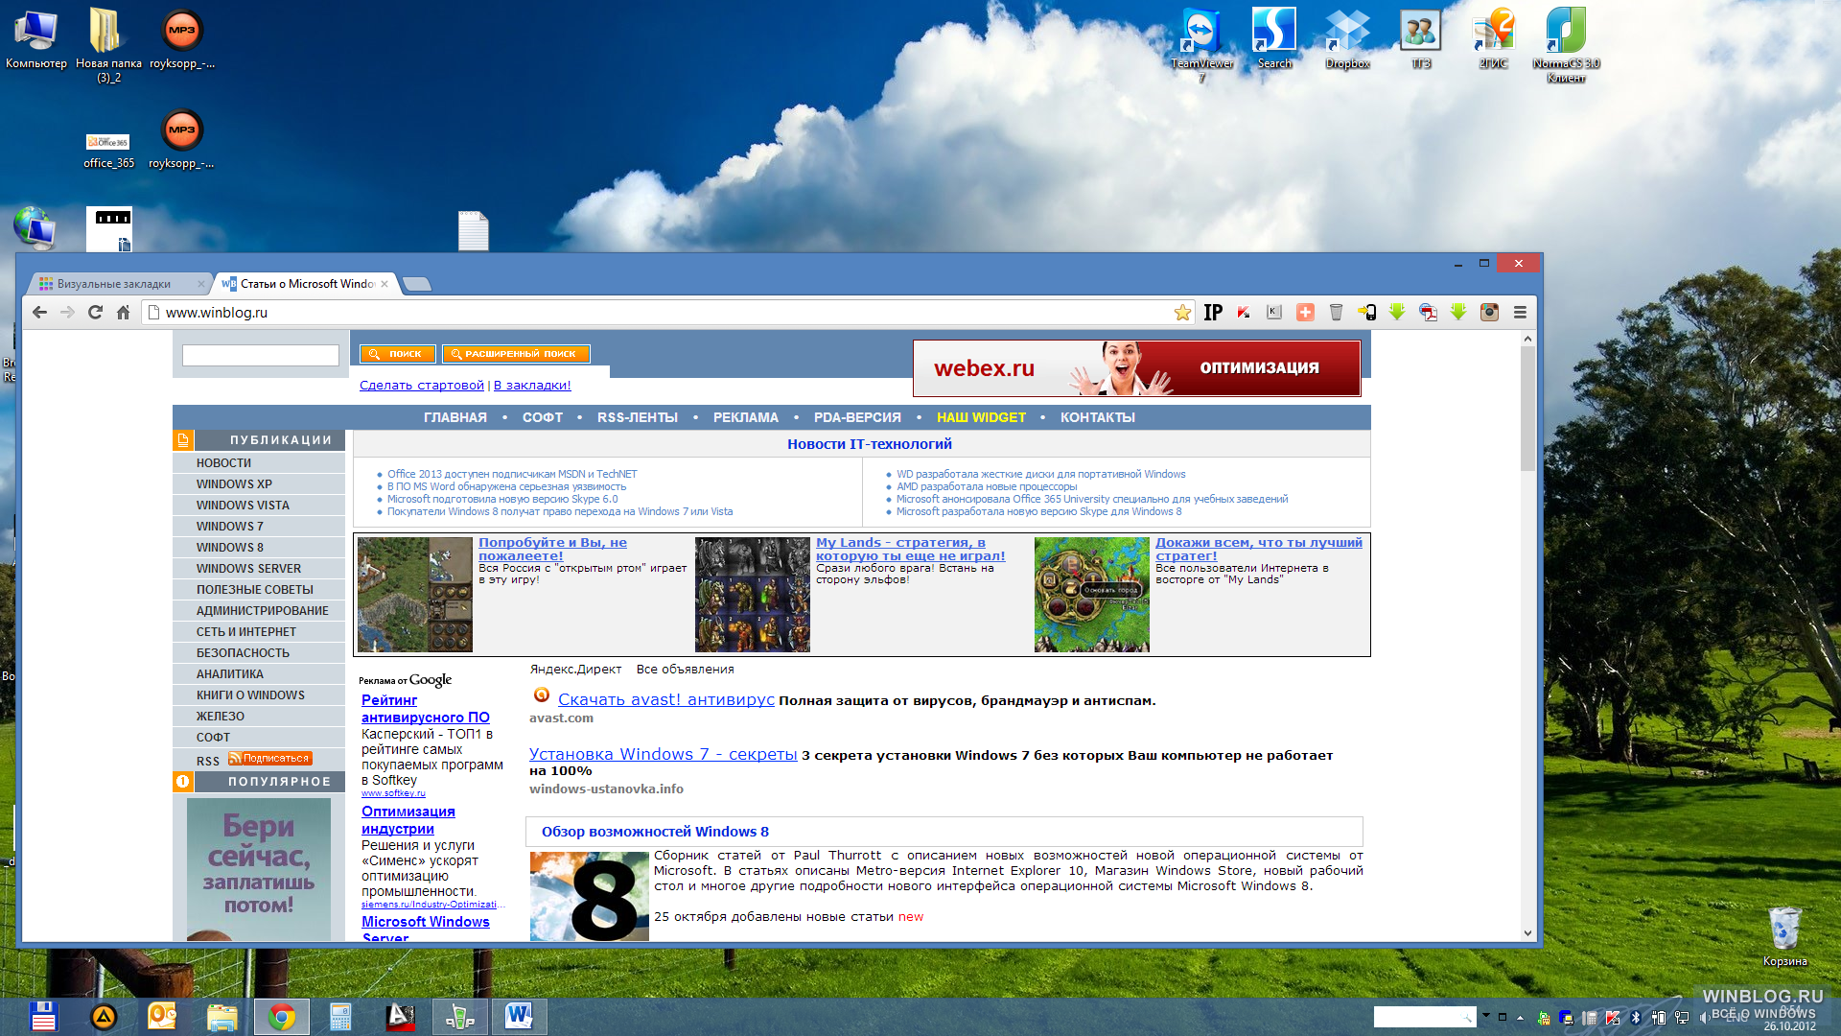Click the page scrollbar down arrow
This screenshot has width=1841, height=1036.
click(x=1527, y=933)
